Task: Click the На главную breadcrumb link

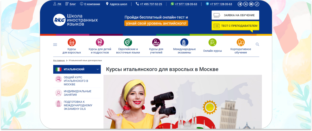Action: 59,60
